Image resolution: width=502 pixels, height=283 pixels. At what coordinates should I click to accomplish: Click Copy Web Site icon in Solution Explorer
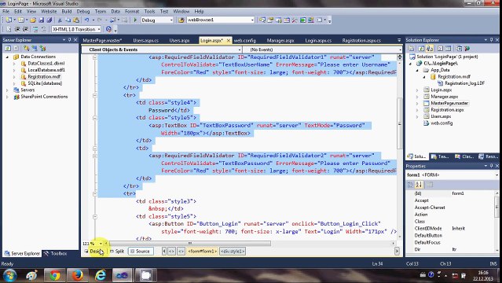(x=459, y=49)
